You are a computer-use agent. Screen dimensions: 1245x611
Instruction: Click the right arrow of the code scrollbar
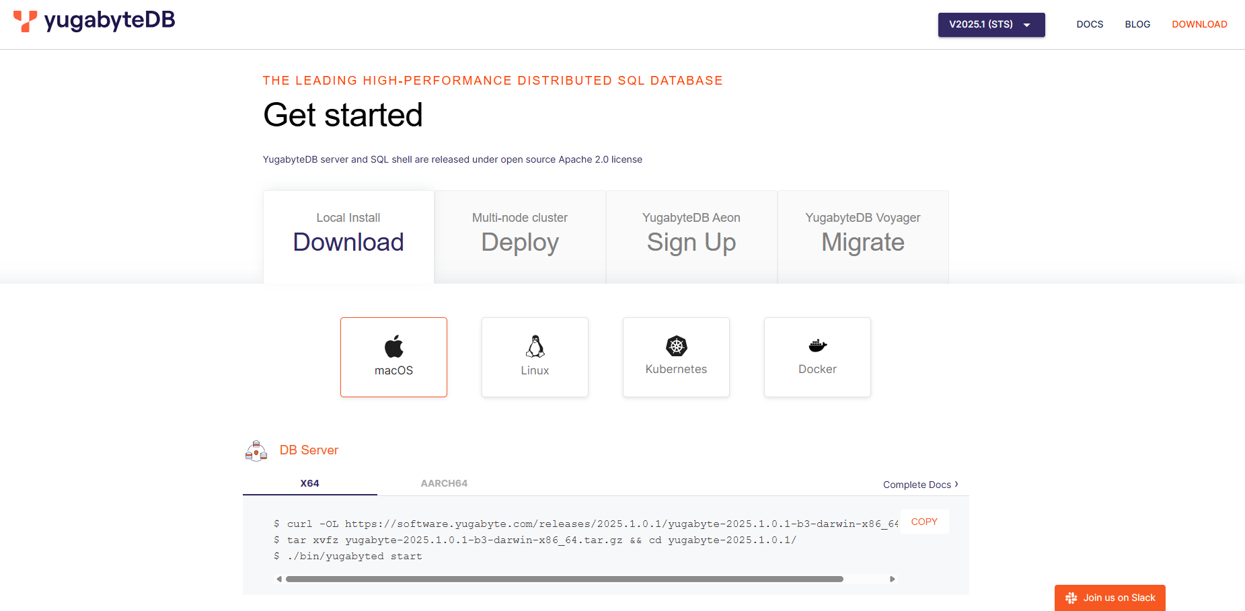(893, 578)
